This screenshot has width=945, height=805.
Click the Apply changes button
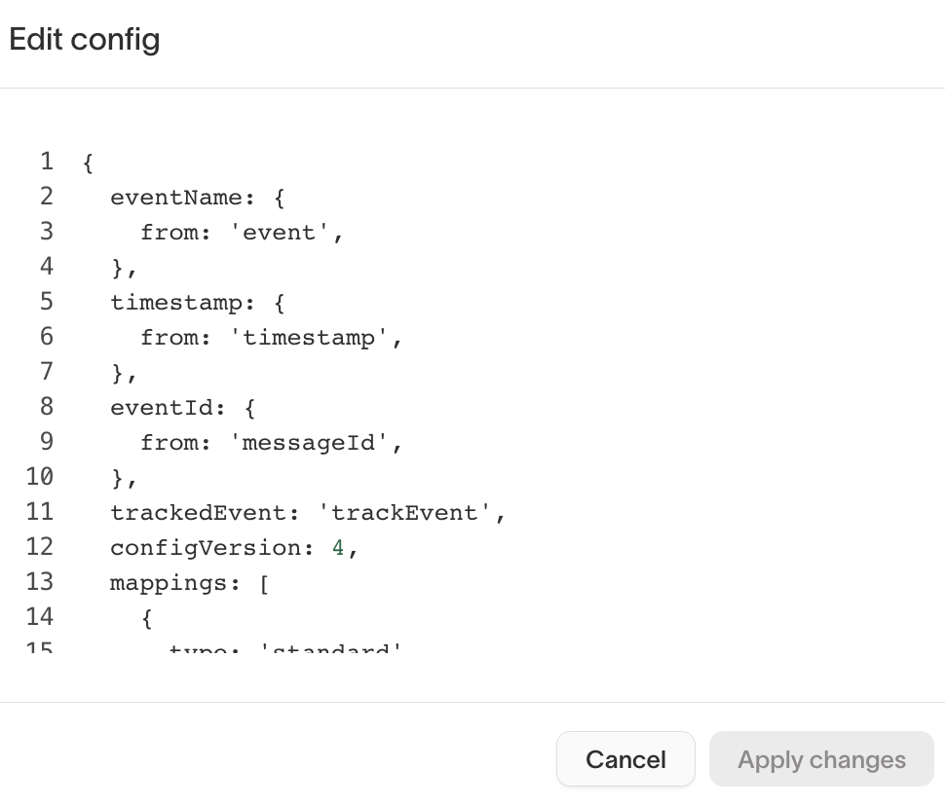(x=821, y=759)
